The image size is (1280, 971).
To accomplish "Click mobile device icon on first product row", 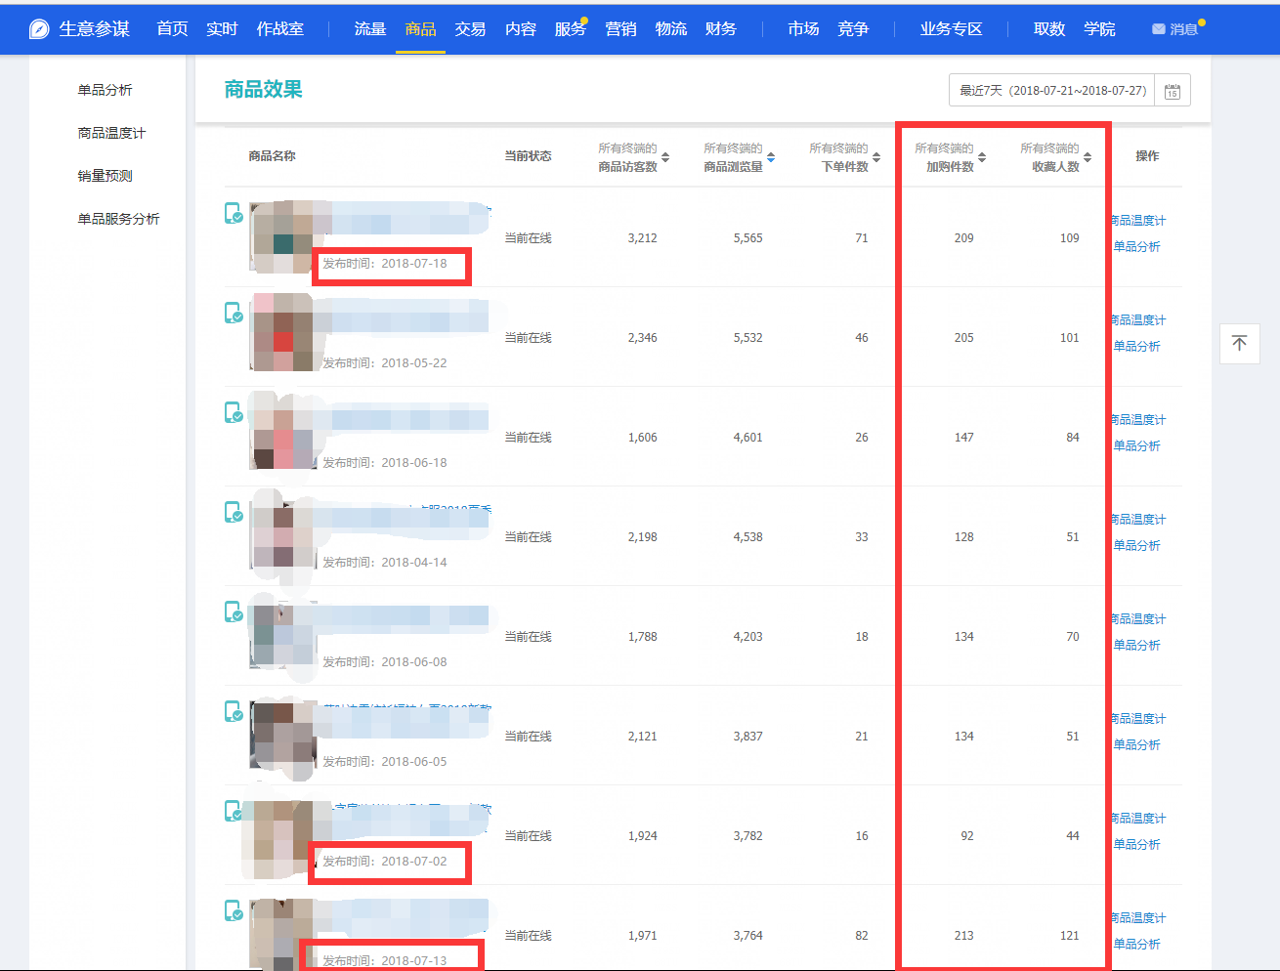I will pos(234,213).
